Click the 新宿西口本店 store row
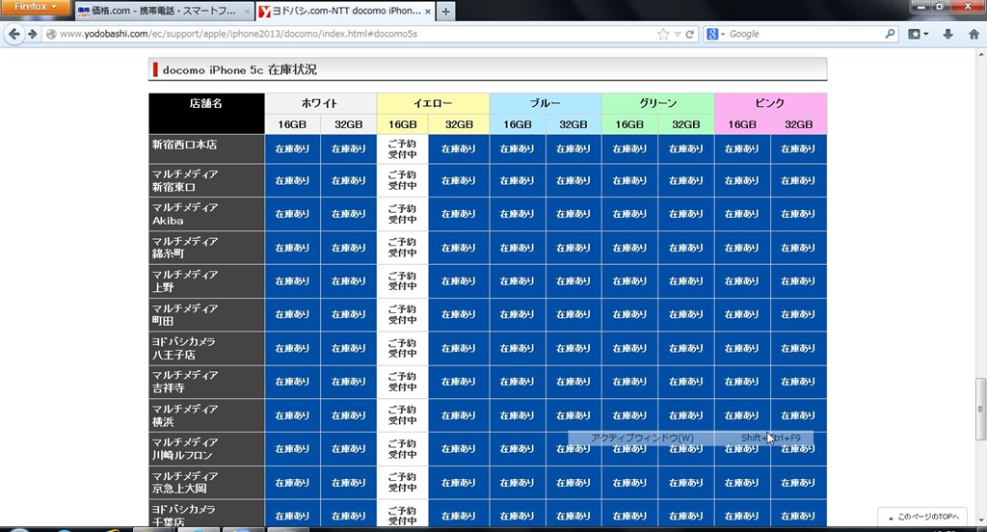 point(206,149)
